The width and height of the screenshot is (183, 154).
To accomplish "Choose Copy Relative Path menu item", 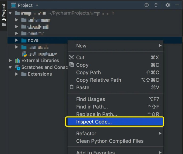I will (98, 80).
